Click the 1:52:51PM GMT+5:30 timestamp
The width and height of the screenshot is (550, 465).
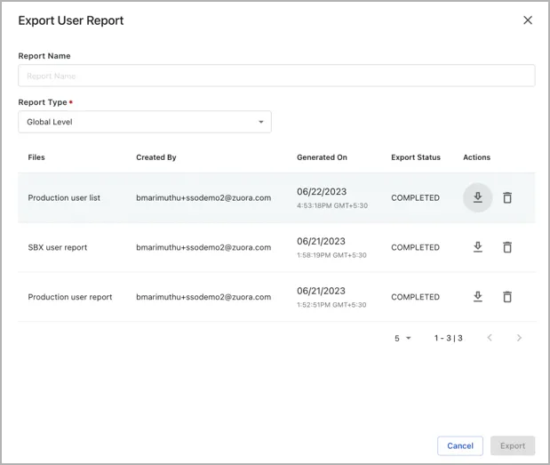(331, 305)
